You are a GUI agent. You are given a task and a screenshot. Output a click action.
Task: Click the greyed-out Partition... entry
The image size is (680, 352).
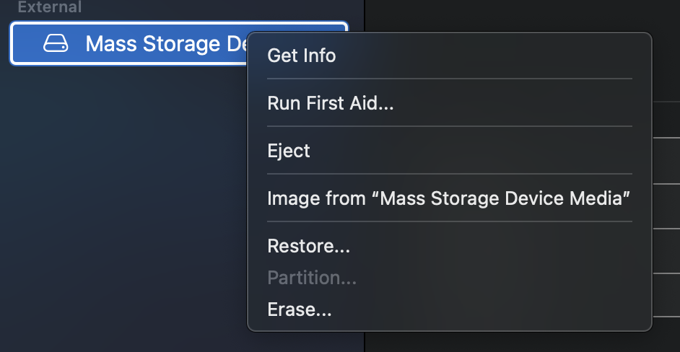(x=312, y=278)
